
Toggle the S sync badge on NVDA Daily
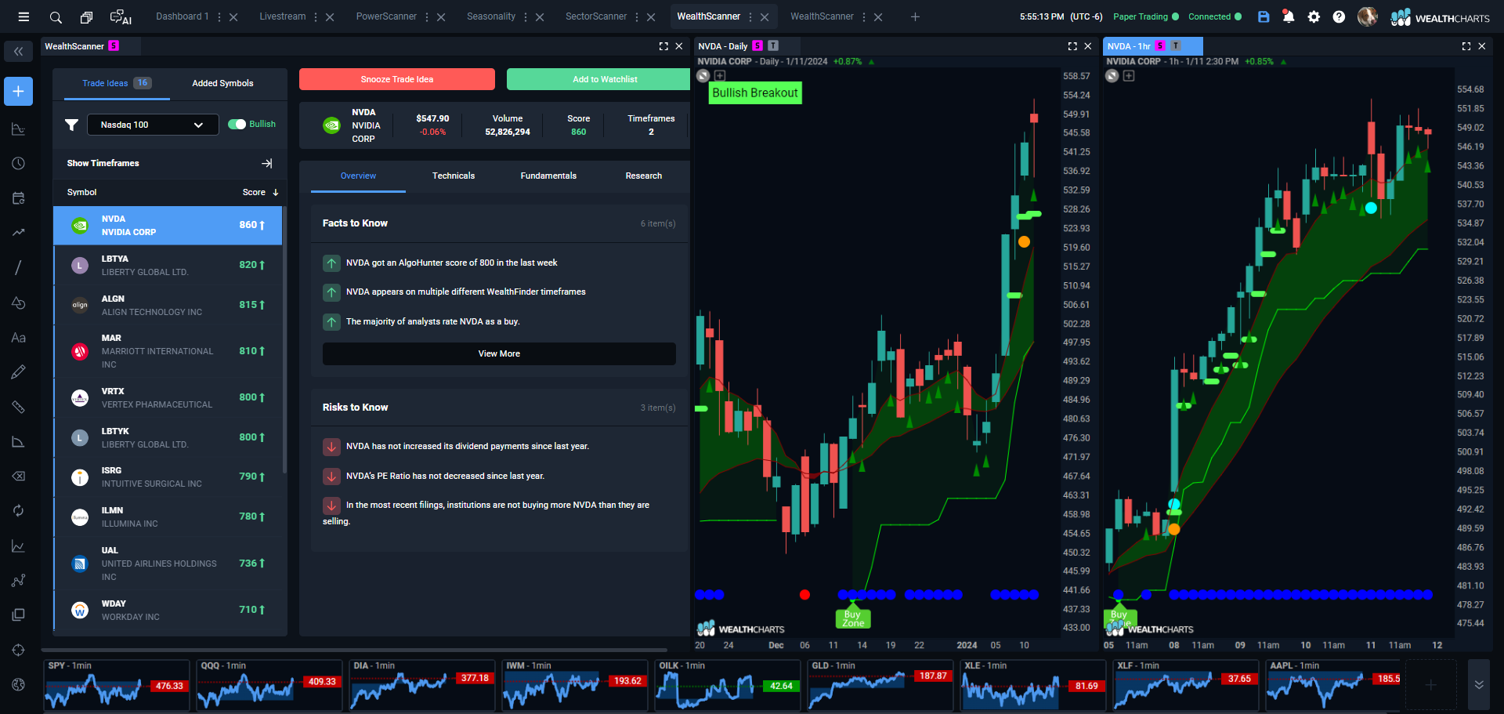(x=757, y=46)
